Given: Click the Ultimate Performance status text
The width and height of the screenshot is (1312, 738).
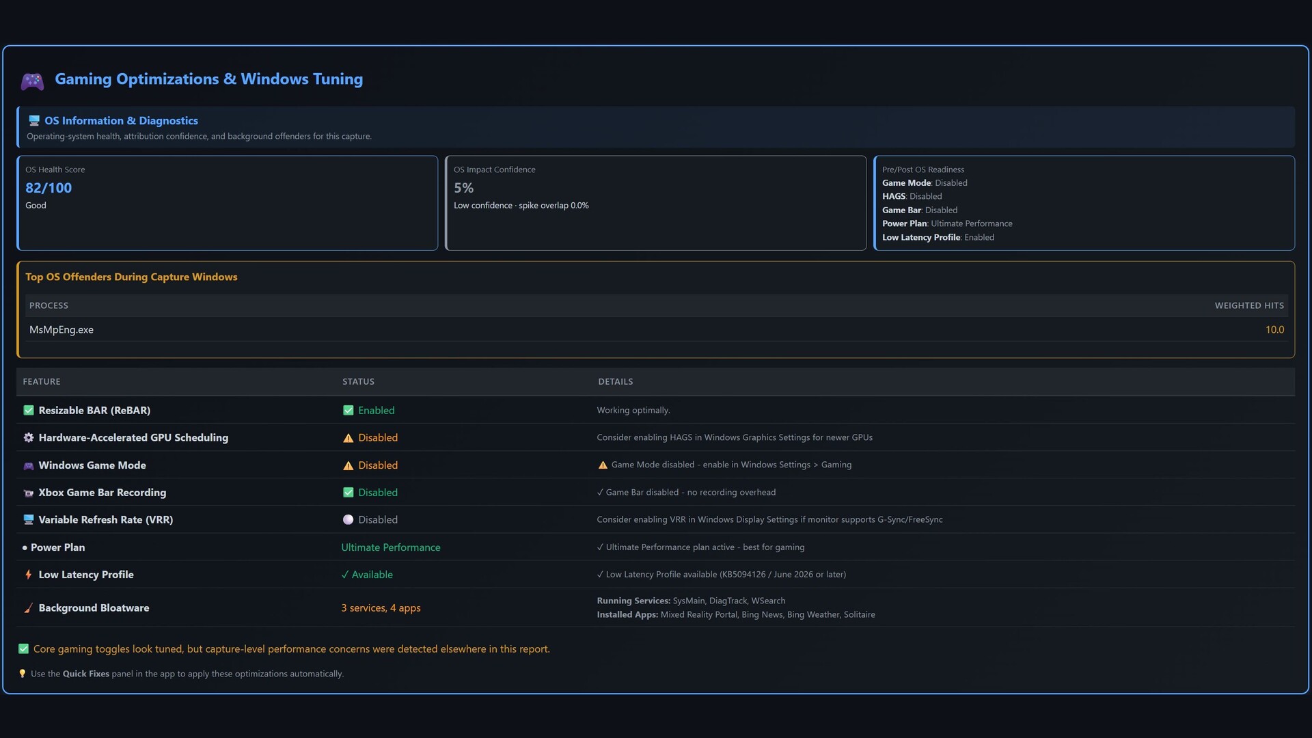Looking at the screenshot, I should point(391,548).
